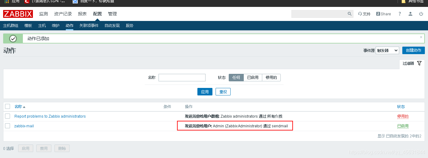Open the 监测 menu
Image resolution: width=428 pixels, height=158 pixels.
(44, 14)
